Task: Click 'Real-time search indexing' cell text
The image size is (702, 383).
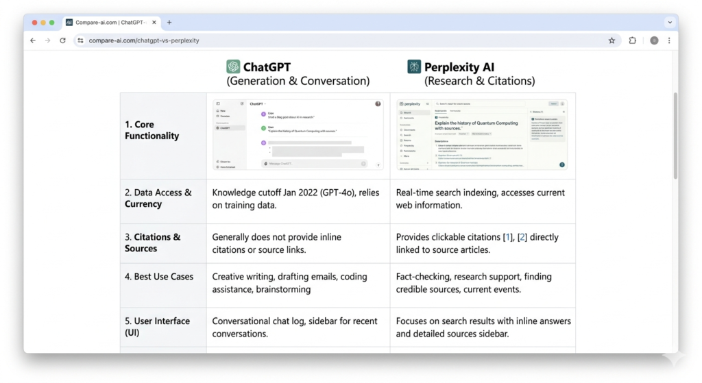Action: [481, 199]
